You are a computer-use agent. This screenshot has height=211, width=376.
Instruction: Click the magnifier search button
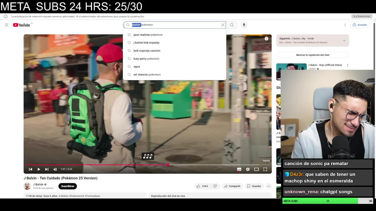(232, 25)
